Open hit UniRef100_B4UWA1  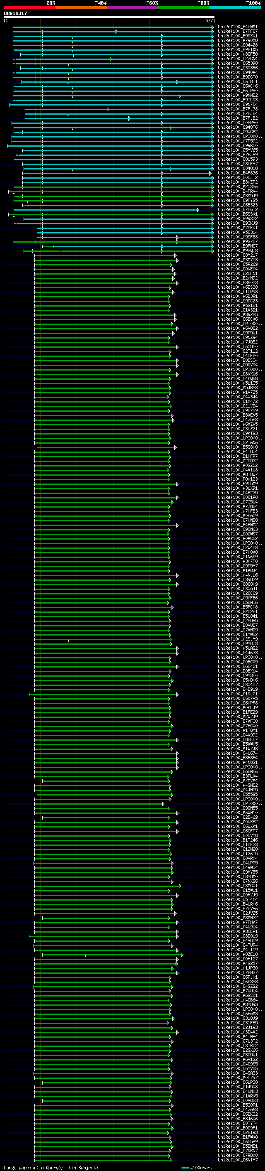click(238, 27)
